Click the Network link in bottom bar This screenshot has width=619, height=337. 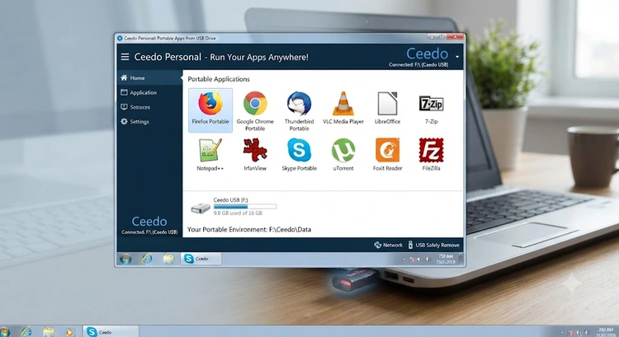389,245
